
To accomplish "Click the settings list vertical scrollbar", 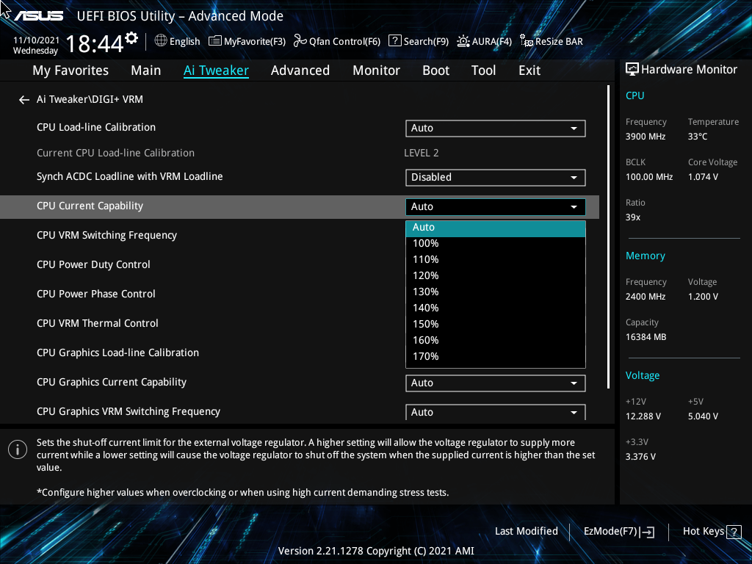I will point(608,237).
